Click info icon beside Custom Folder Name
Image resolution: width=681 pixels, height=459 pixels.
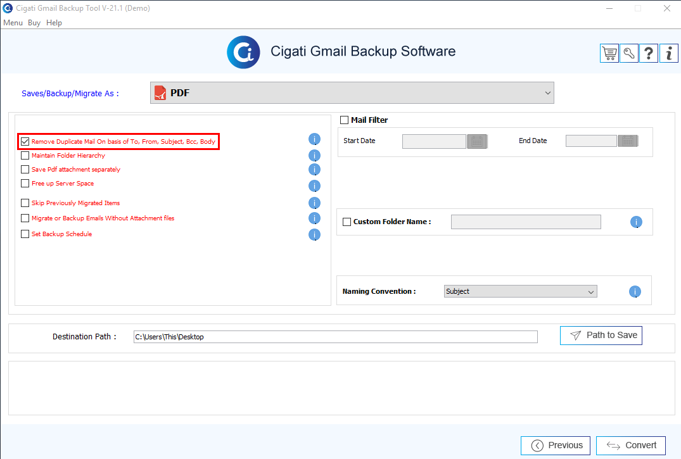636,222
